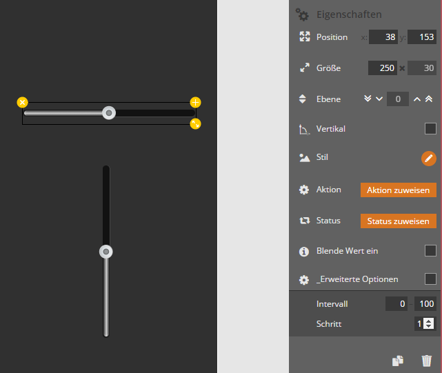Click the Position x input field
Viewport: 442px width, 373px height.
(383, 37)
